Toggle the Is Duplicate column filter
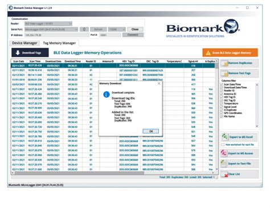Image resolution: width=270 pixels, height=208 pixels. (222, 110)
